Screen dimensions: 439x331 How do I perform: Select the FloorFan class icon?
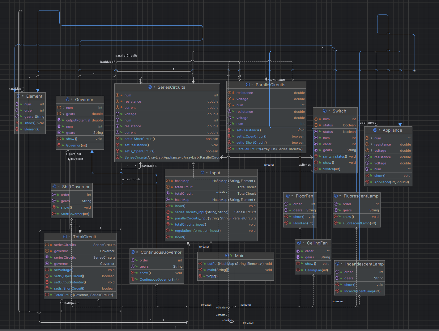(x=288, y=196)
